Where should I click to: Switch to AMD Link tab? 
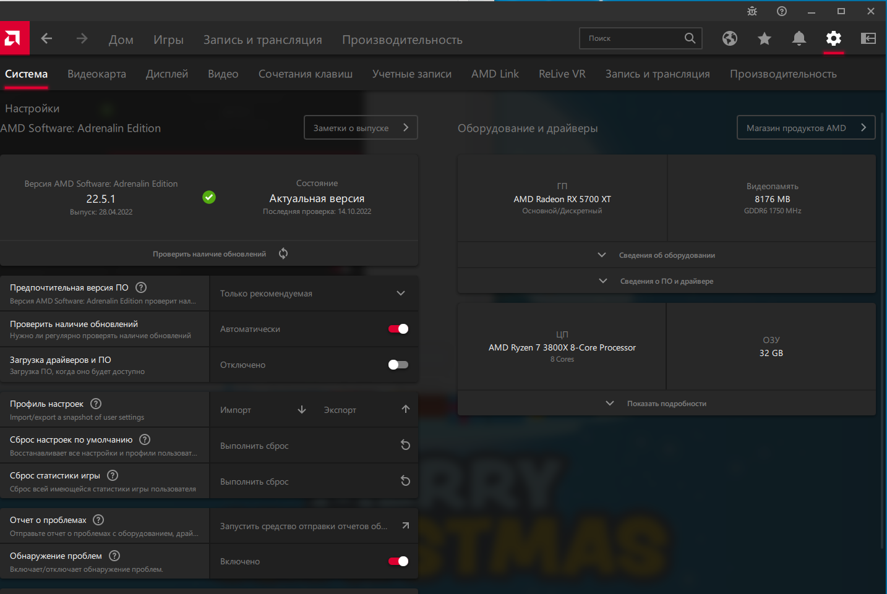pyautogui.click(x=495, y=74)
